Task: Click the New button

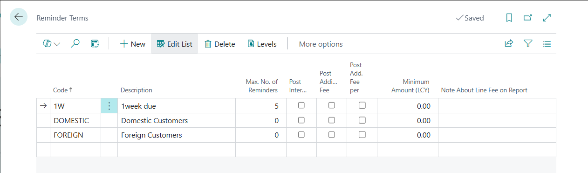Action: pyautogui.click(x=132, y=44)
